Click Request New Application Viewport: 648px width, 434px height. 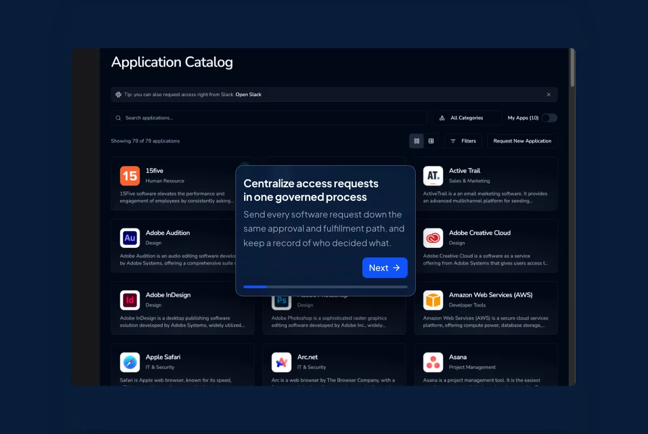522,141
